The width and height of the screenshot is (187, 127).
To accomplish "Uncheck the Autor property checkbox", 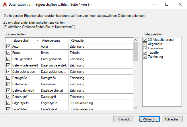I will [8, 47].
